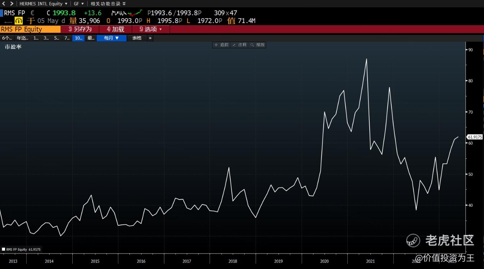
Task: Select the 6个月 time range tab
Action: click(x=7, y=38)
